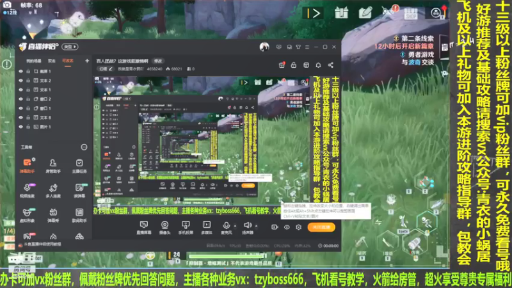Select 文本 8 source row
This screenshot has width=512, height=288.
tap(54, 117)
